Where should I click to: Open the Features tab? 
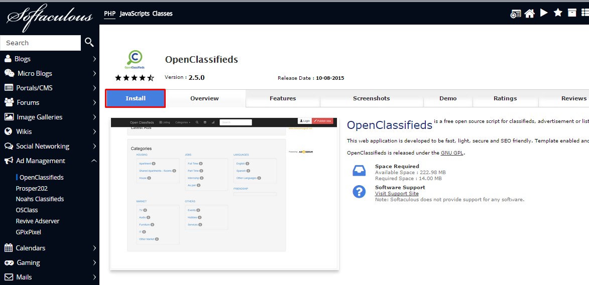tap(283, 98)
